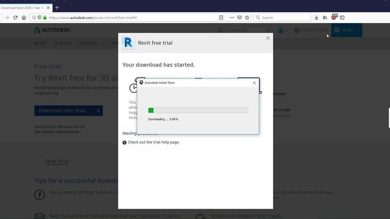Open the Library bookmarks icon

coord(325,18)
